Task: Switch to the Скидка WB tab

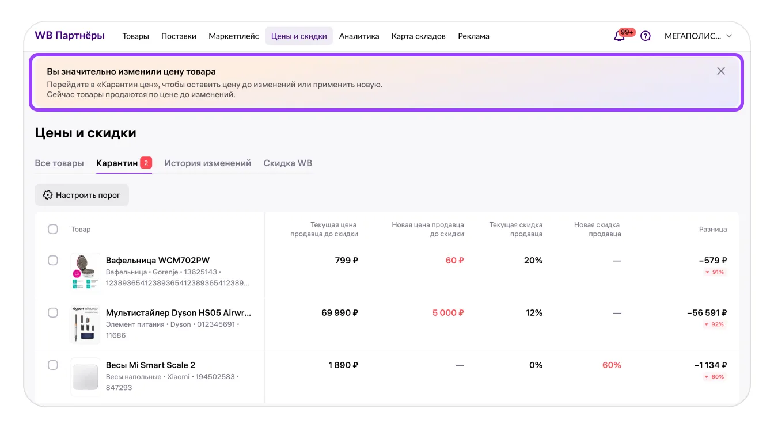Action: coord(288,163)
